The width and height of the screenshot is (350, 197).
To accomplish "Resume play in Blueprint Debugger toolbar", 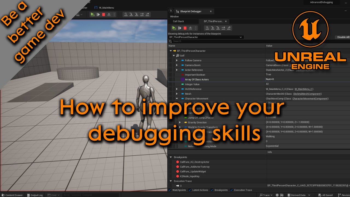I will pyautogui.click(x=174, y=28).
